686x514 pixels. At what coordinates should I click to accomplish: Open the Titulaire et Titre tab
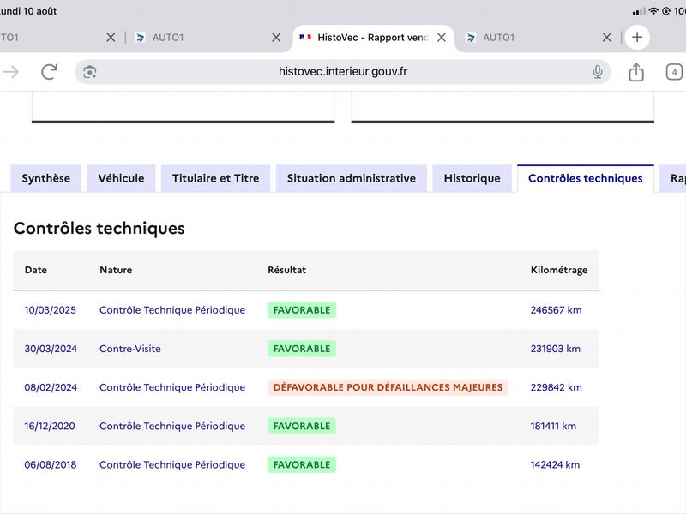click(x=216, y=178)
